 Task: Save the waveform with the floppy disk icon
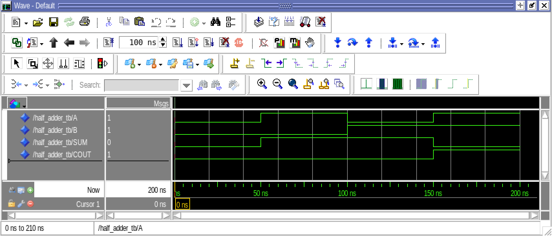click(x=53, y=22)
